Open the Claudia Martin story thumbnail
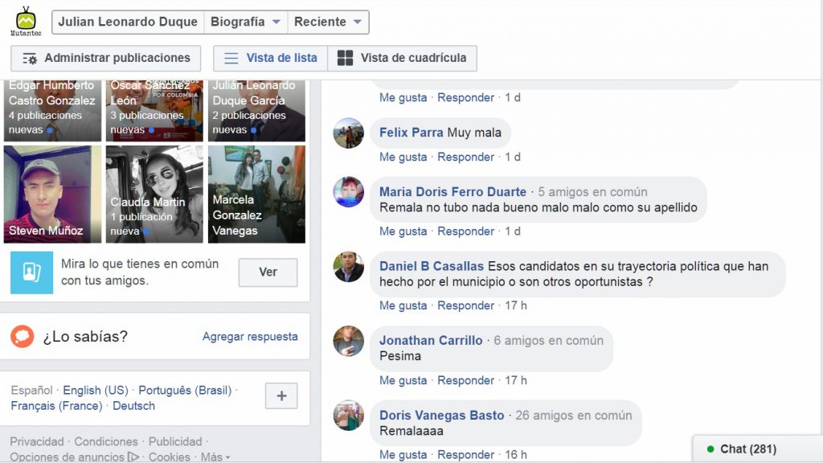This screenshot has height=463, width=823. (154, 195)
